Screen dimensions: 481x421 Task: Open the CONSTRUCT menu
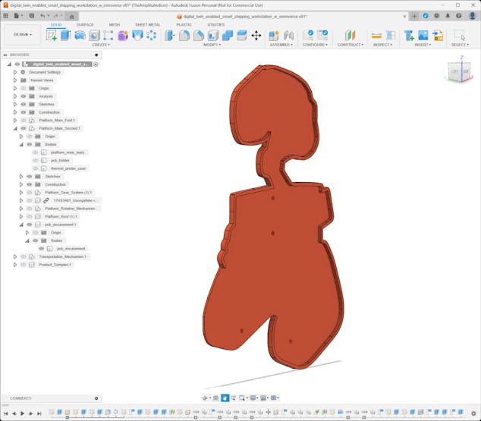tap(350, 45)
